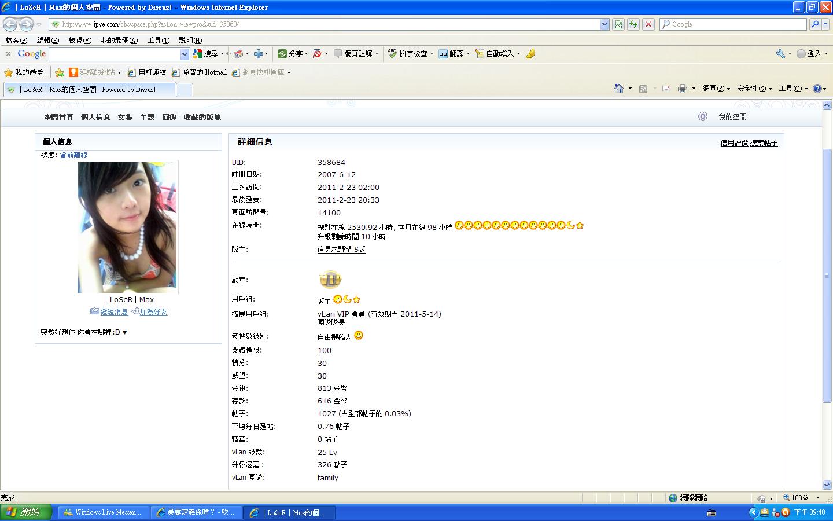833x521 pixels.
Task: Click the printer icon in command bar
Action: pyautogui.click(x=682, y=89)
